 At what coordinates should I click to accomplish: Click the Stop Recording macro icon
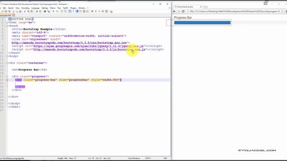(96, 11)
